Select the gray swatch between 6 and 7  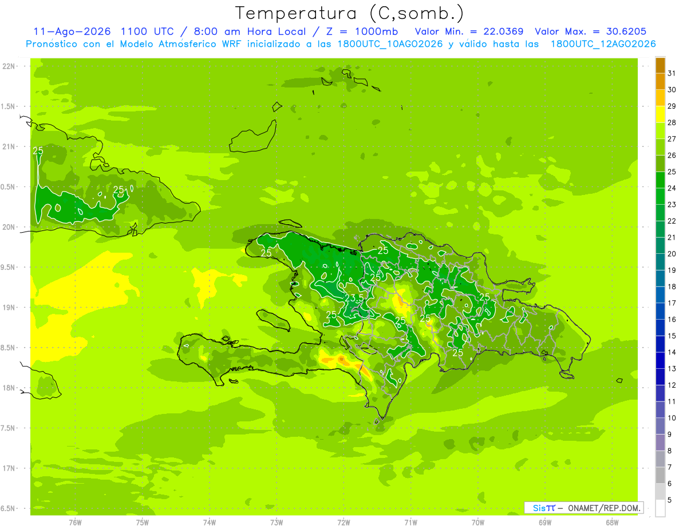click(x=660, y=475)
